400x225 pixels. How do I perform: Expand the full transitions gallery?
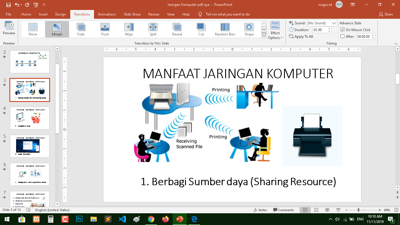[x=264, y=35]
